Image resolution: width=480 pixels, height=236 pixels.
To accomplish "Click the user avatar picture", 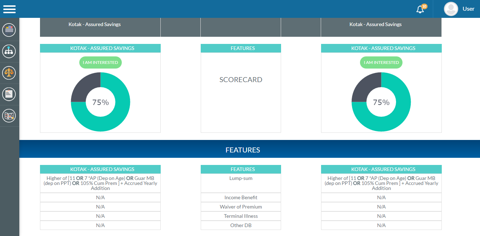I will pos(451,9).
